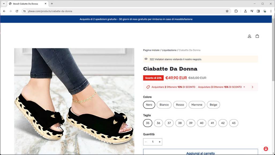Bookmark this page with the star icon

(x=227, y=11)
